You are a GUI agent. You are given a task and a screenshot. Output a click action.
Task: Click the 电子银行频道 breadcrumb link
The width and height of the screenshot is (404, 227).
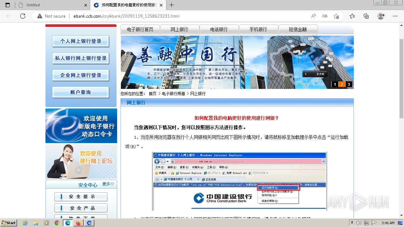pos(173,94)
